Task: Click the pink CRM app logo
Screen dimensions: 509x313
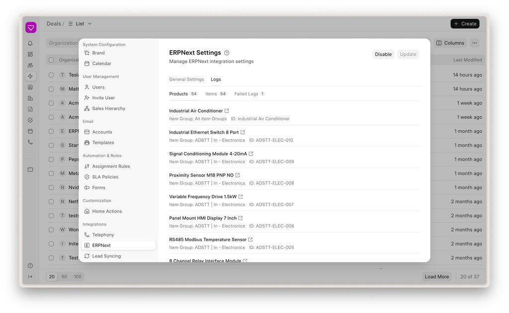Action: [x=31, y=27]
